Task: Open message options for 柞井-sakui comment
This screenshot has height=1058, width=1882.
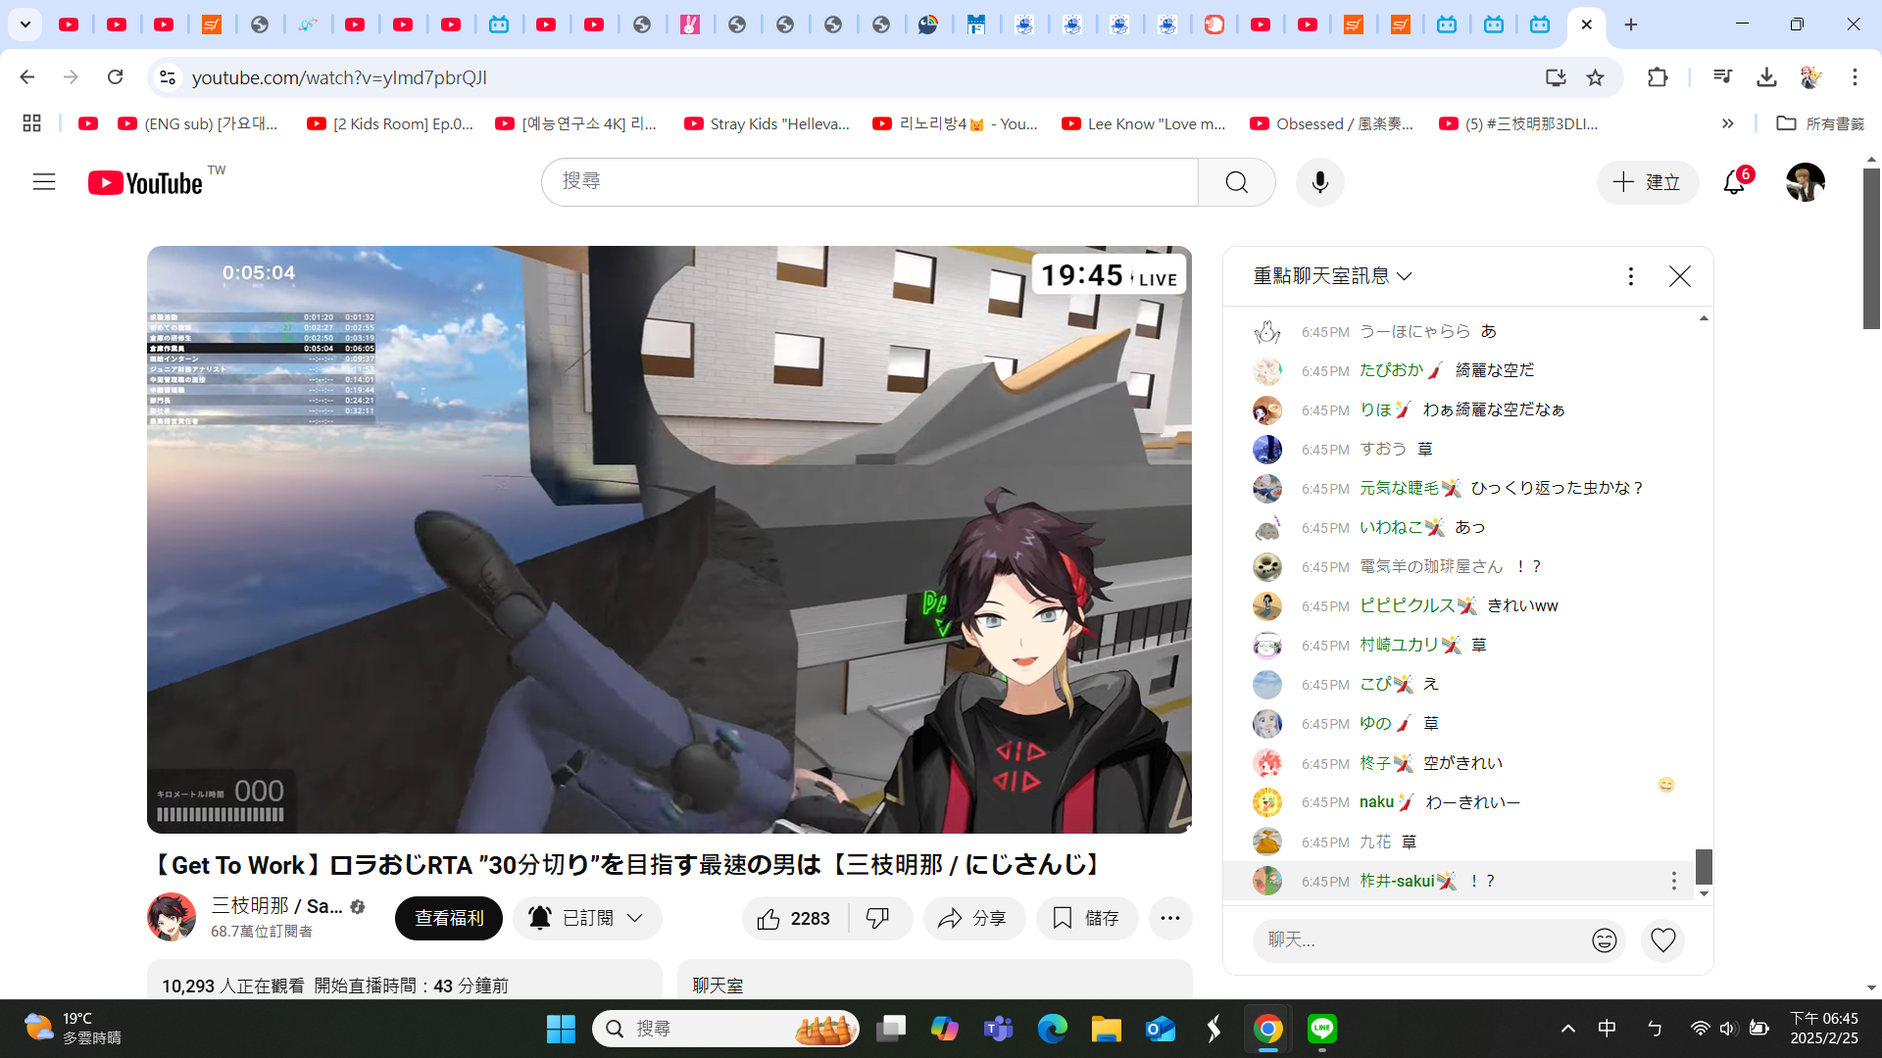Action: (x=1674, y=882)
